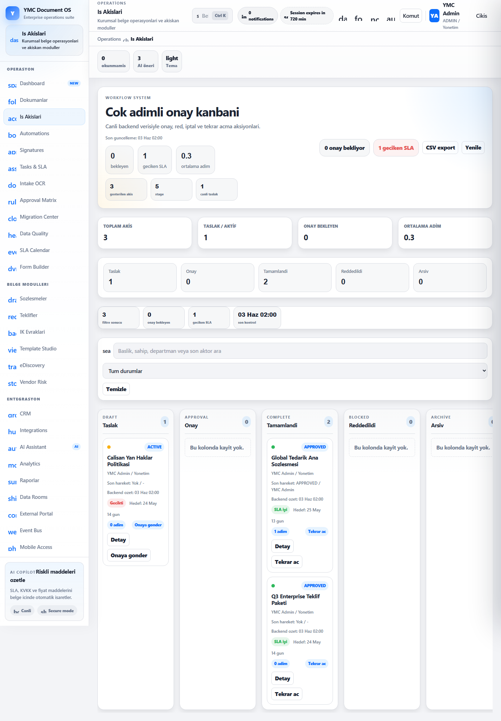Select the Is Akislari sidebar item
Screen dimensions: 501x721
[44, 117]
